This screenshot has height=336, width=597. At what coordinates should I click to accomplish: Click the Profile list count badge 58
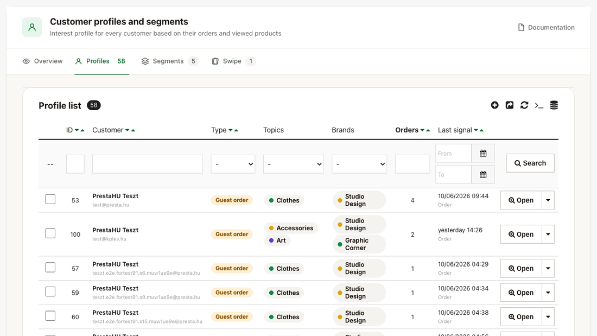click(94, 105)
